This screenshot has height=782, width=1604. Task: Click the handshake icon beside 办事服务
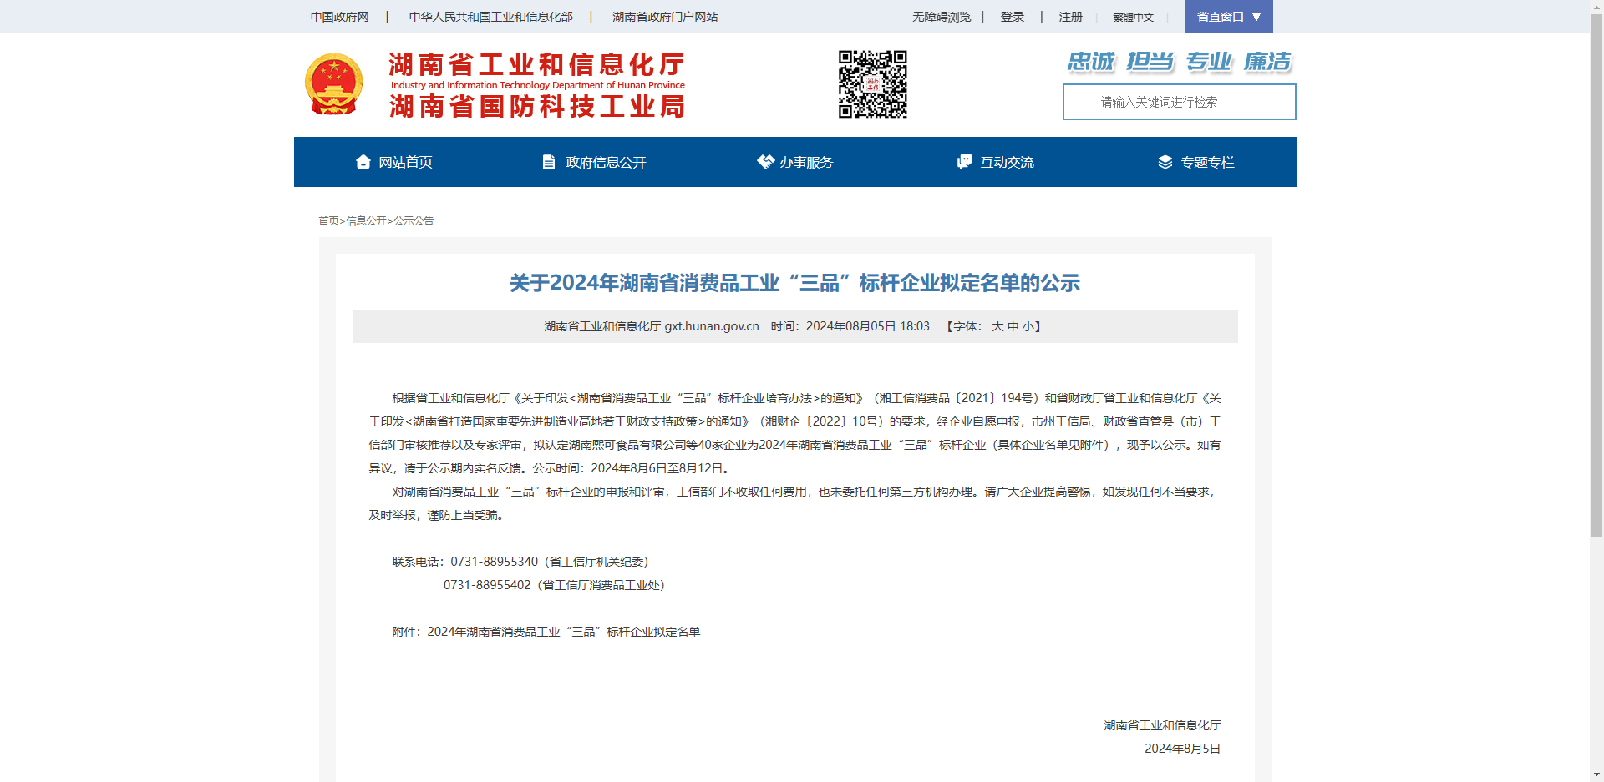coord(765,161)
